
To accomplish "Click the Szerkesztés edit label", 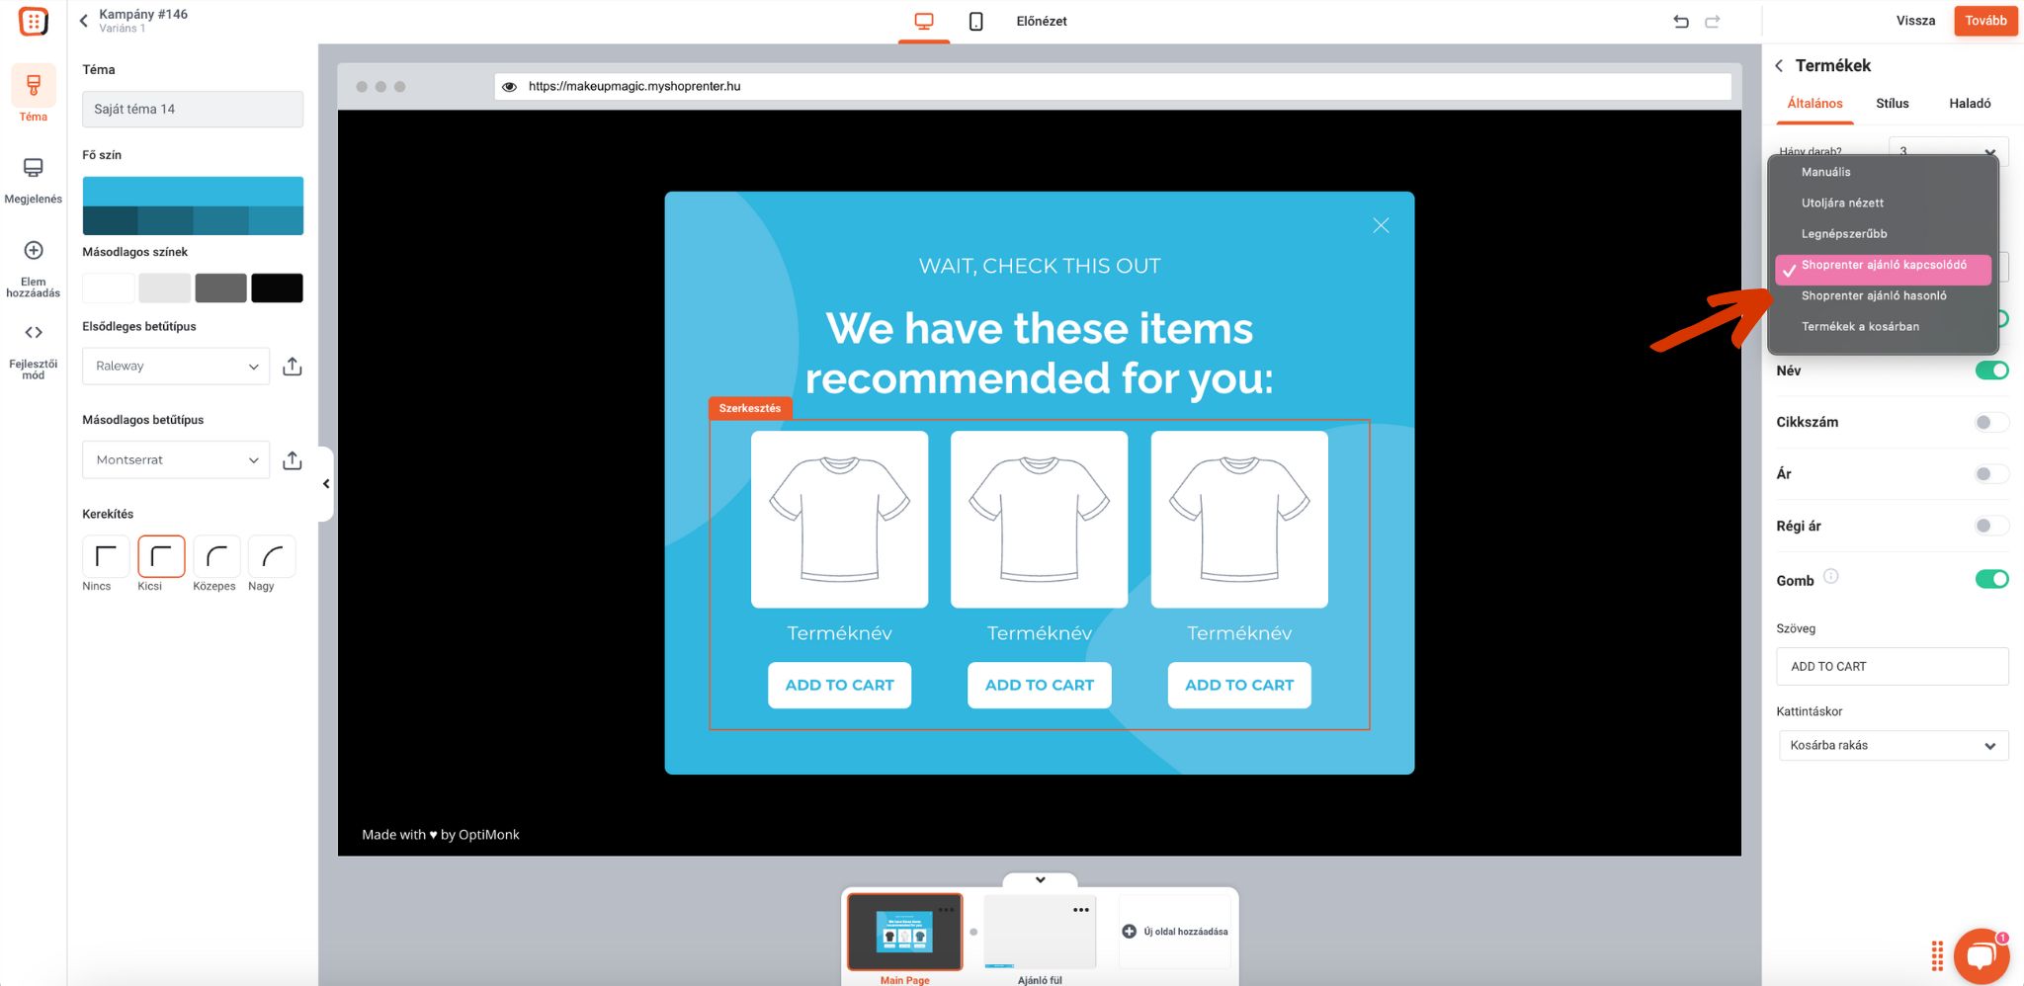I will point(750,408).
